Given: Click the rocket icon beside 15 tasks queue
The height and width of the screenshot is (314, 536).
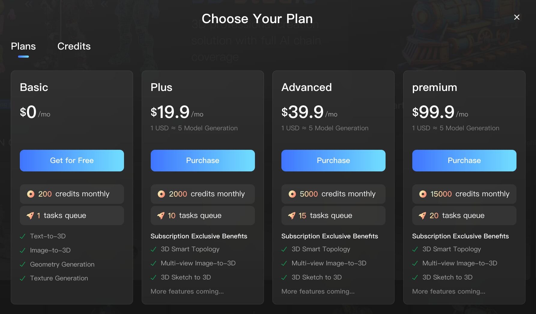Looking at the screenshot, I should pos(292,216).
